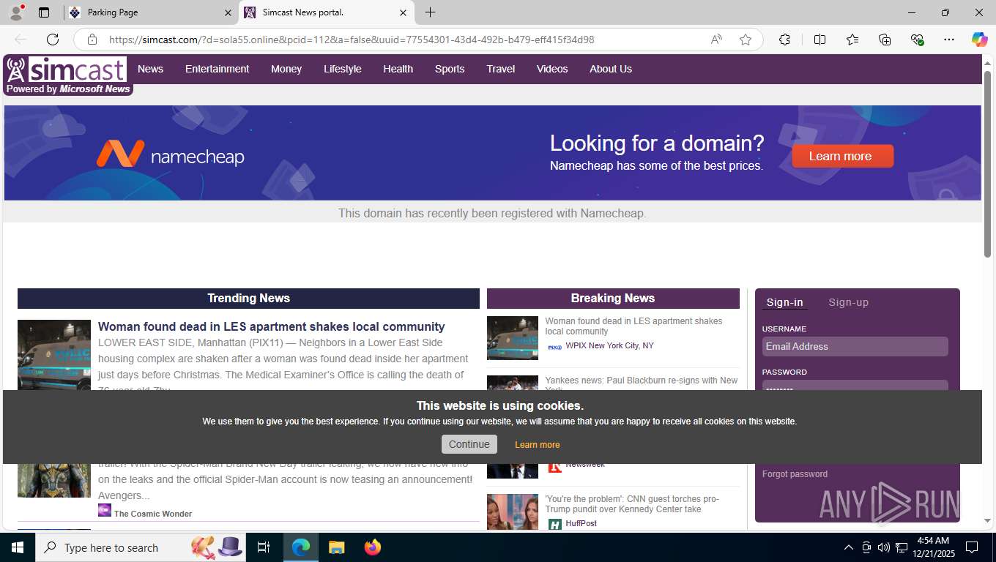Screen dimensions: 996x562
Task: Open Split screen view
Action: point(820,40)
